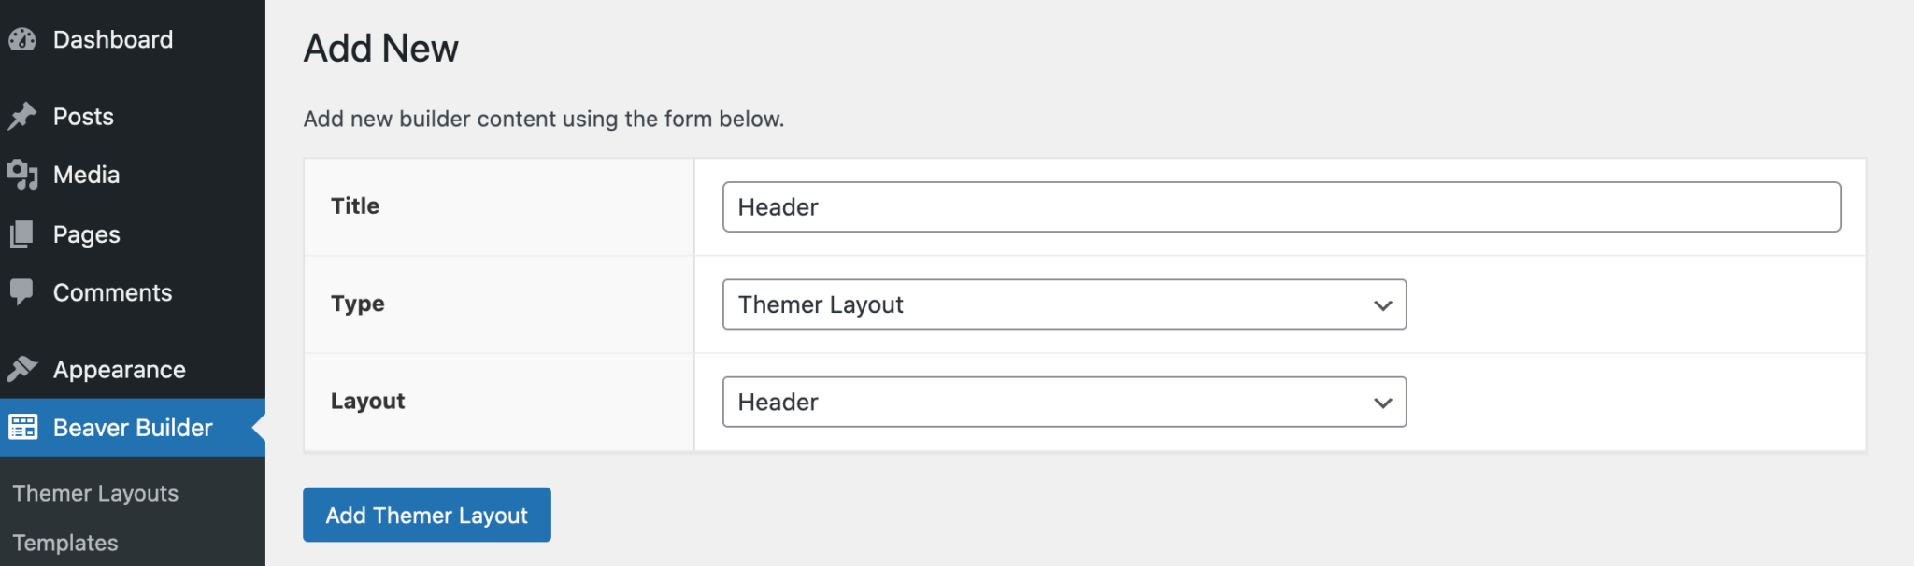The height and width of the screenshot is (566, 1914).
Task: Select the Appearance brush icon
Action: (23, 368)
